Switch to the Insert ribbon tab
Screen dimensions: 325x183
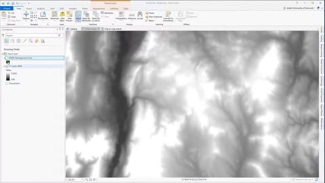pyautogui.click(x=29, y=9)
